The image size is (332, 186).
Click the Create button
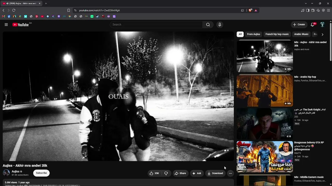click(299, 25)
